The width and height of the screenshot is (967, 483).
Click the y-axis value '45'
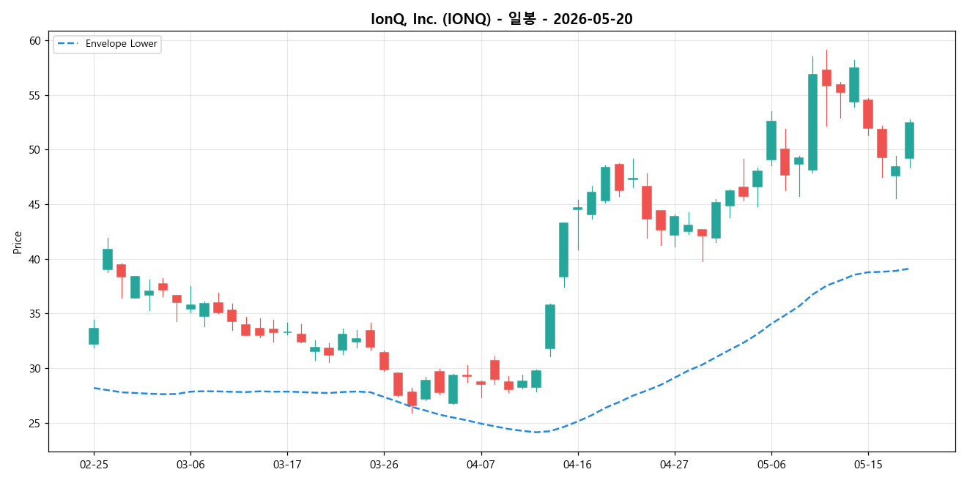[37, 204]
